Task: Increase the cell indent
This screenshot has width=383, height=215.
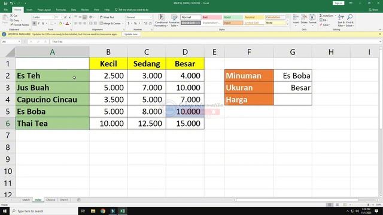Action: pyautogui.click(x=95, y=23)
